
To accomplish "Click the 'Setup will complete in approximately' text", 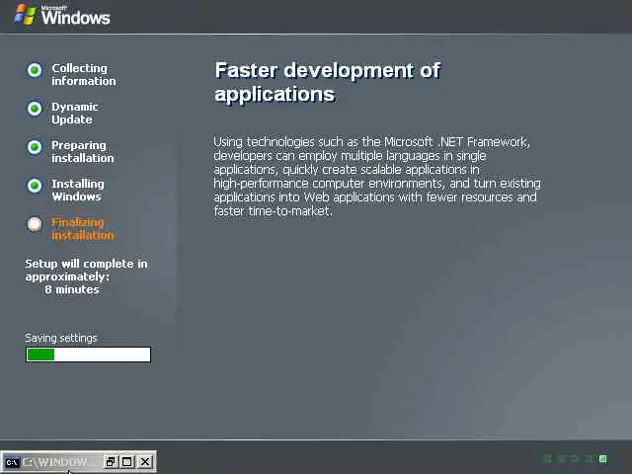I will pos(86,270).
